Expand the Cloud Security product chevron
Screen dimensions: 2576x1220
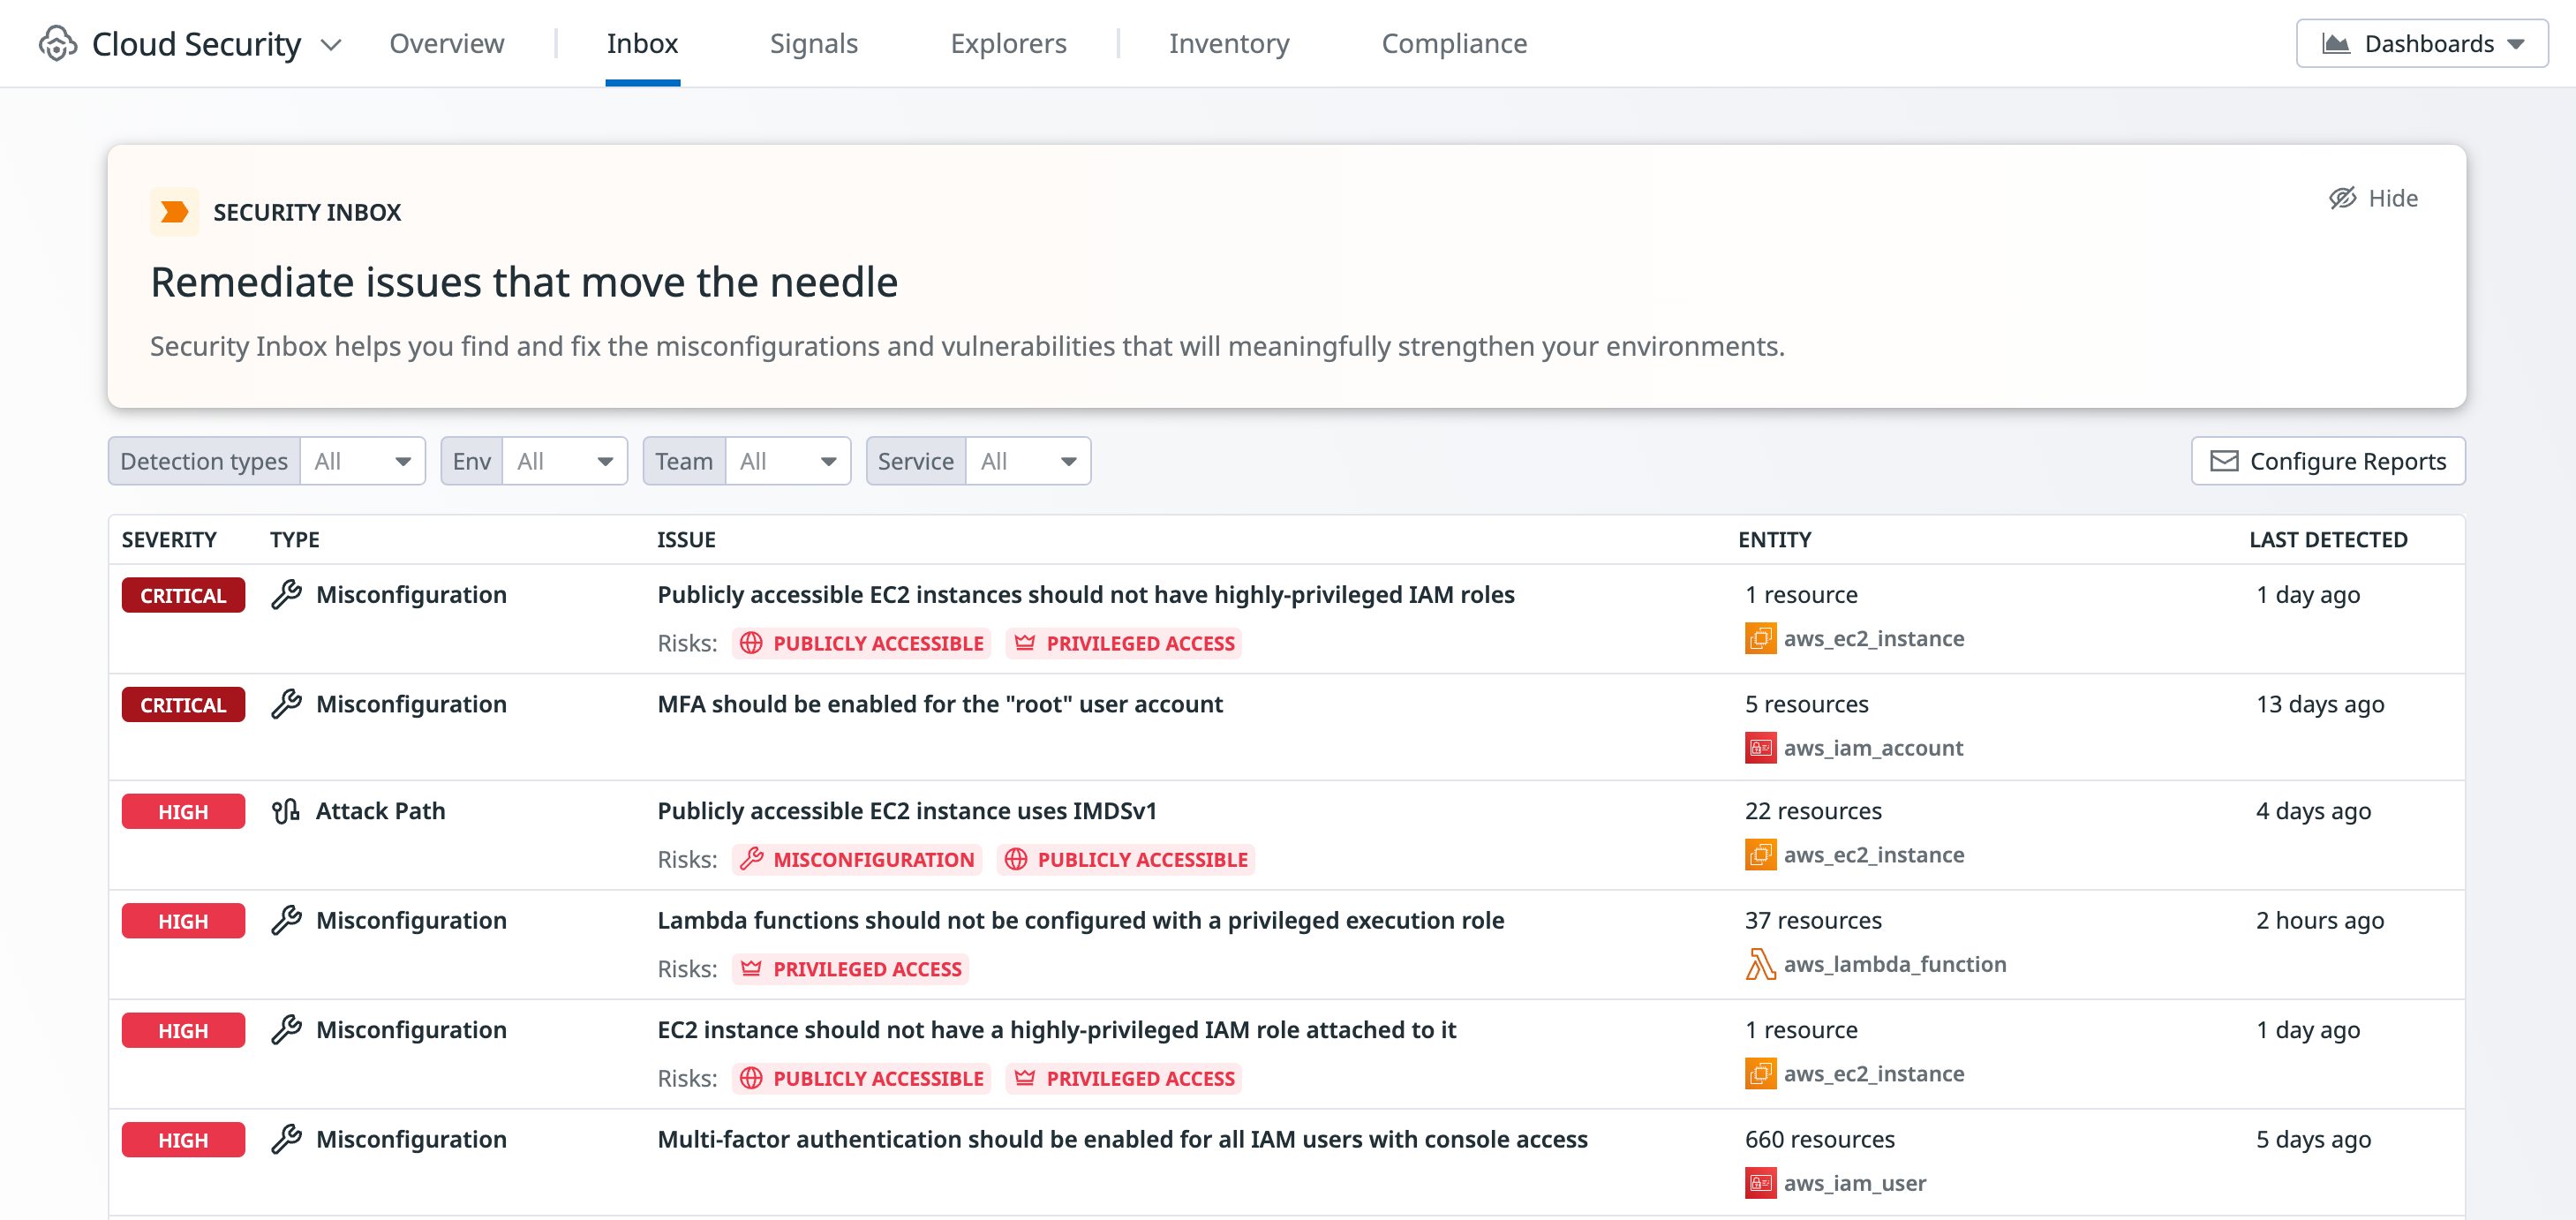tap(331, 45)
